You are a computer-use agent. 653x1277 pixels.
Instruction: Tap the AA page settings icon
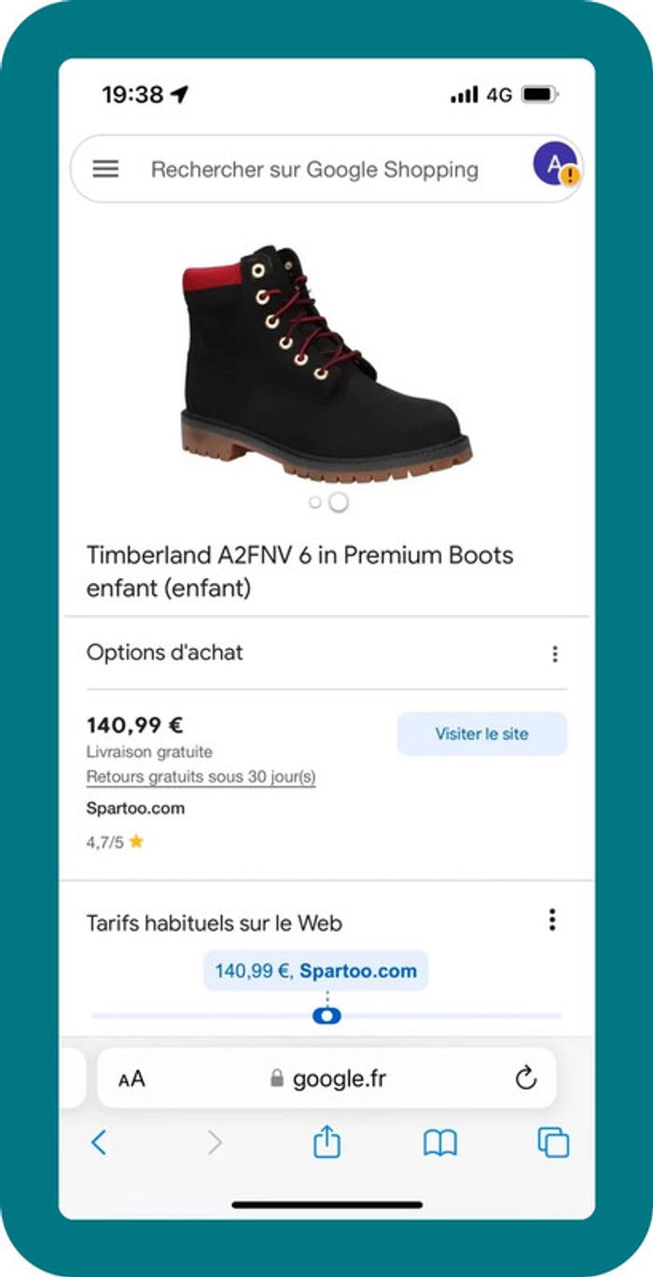pyautogui.click(x=133, y=1078)
